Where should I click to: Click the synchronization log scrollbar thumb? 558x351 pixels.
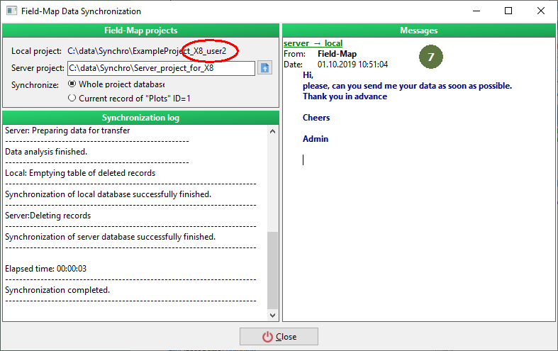pyautogui.click(x=272, y=270)
